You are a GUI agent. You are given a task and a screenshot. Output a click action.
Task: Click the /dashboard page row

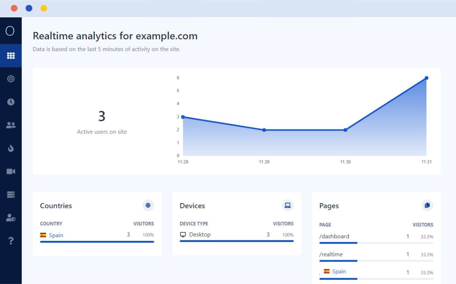coord(334,236)
